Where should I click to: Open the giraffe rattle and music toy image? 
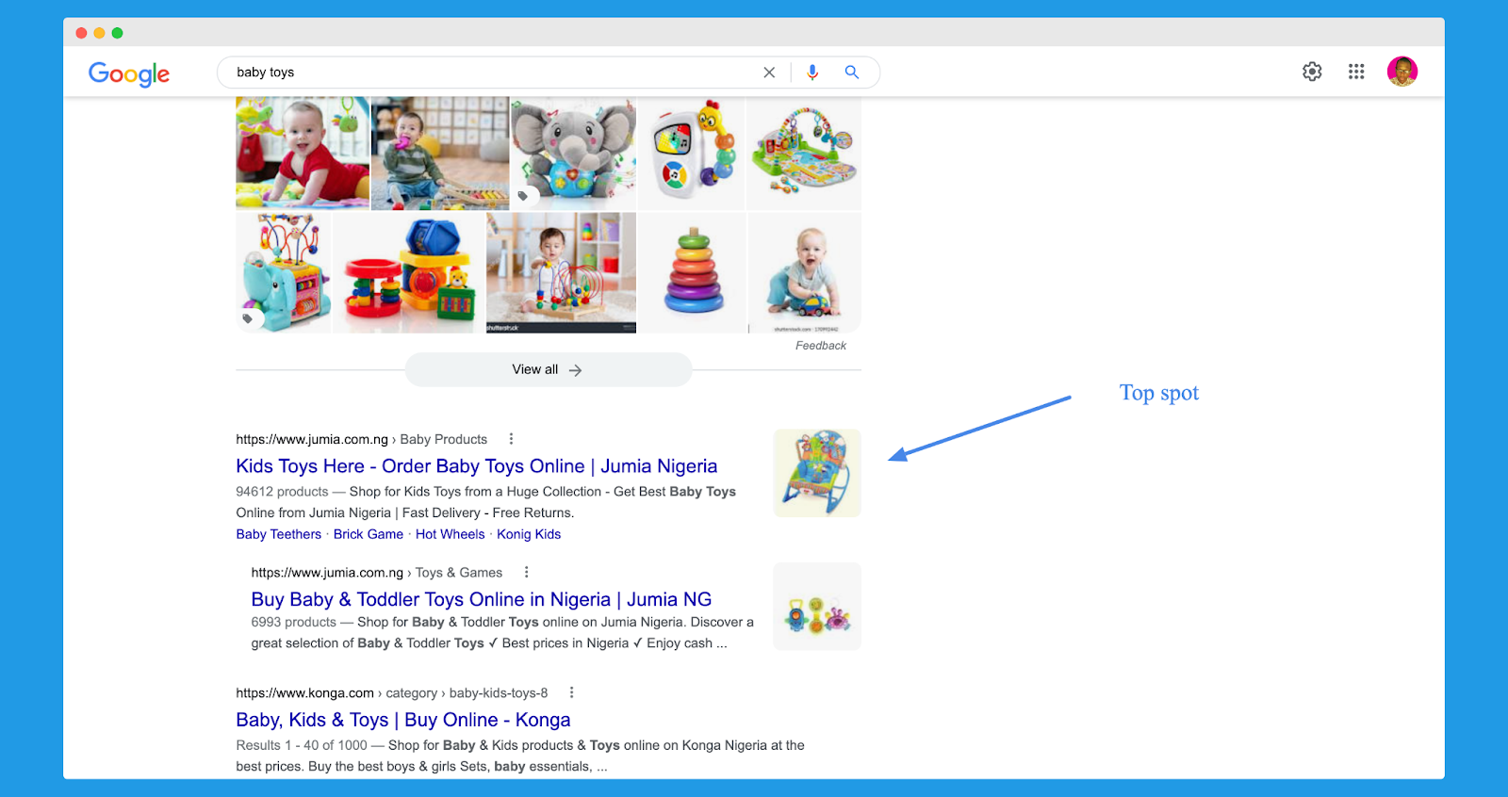pyautogui.click(x=692, y=153)
